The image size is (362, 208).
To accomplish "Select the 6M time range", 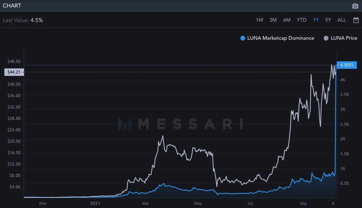I will pos(287,20).
